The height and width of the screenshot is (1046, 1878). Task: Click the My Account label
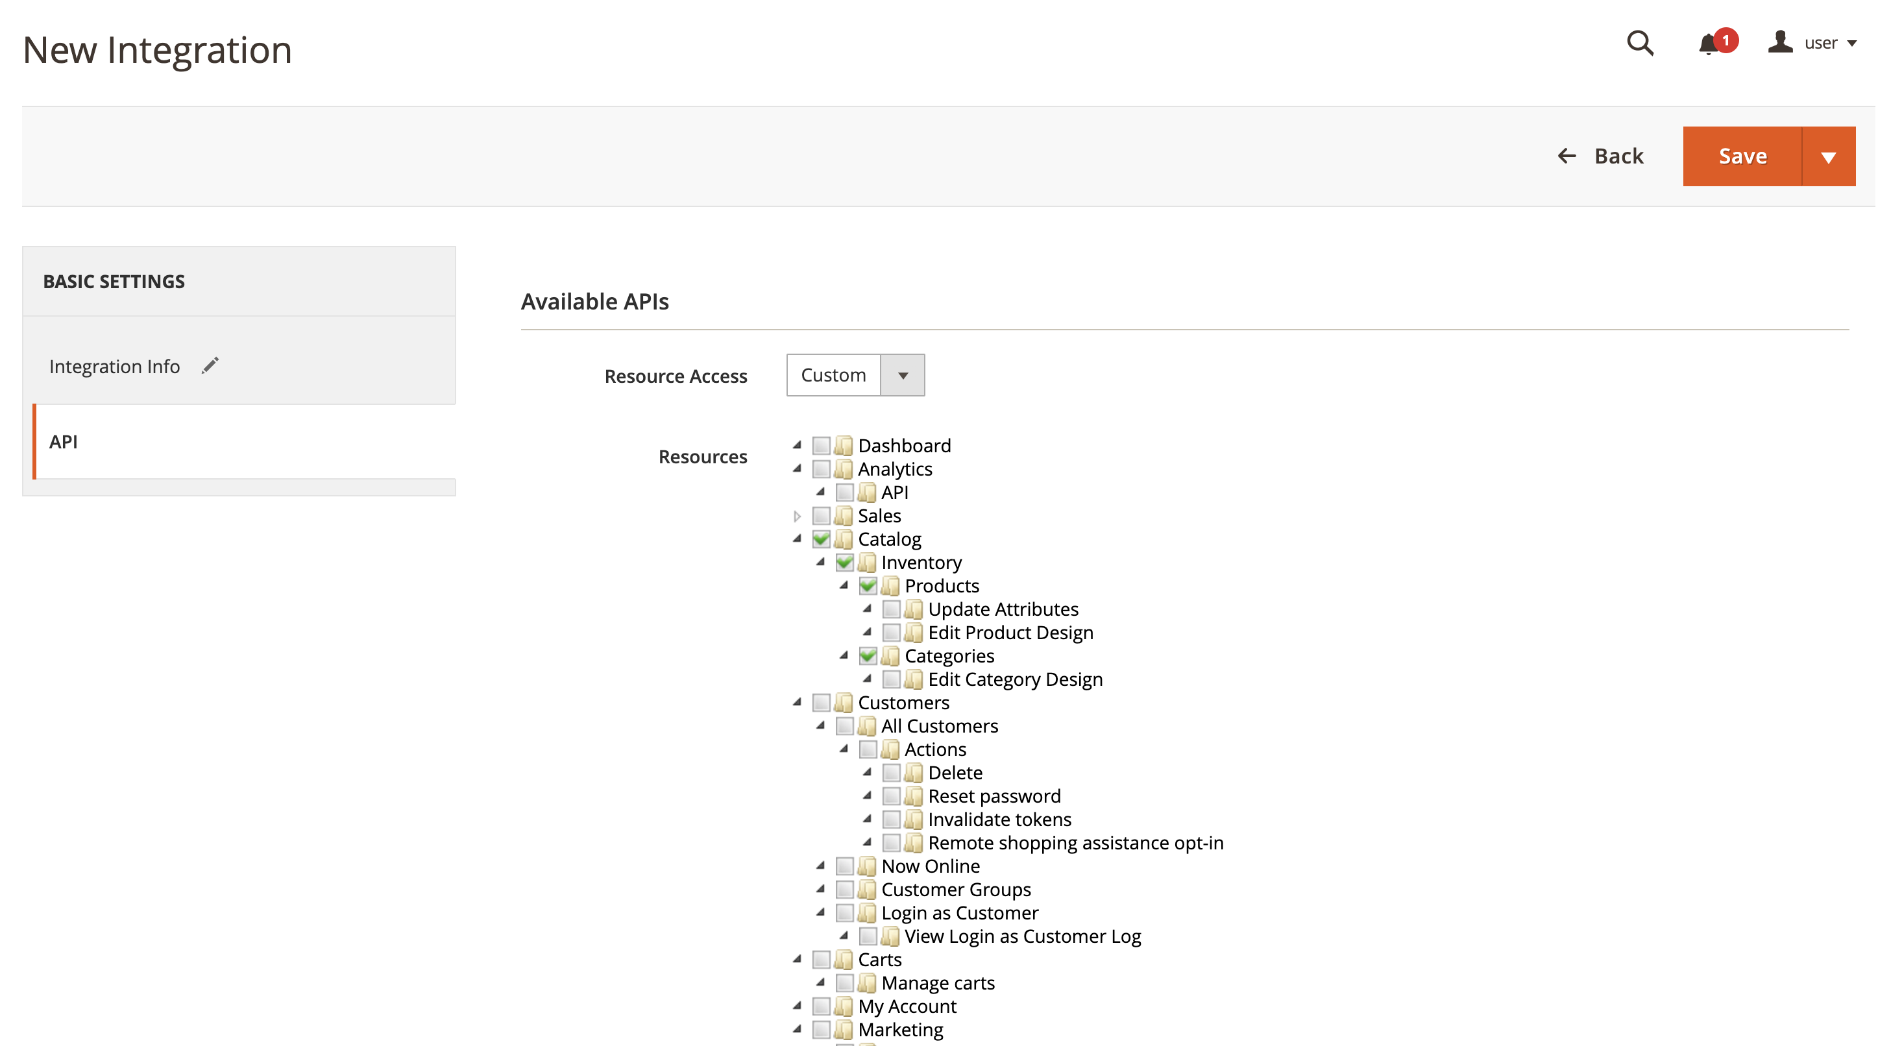(x=907, y=1006)
